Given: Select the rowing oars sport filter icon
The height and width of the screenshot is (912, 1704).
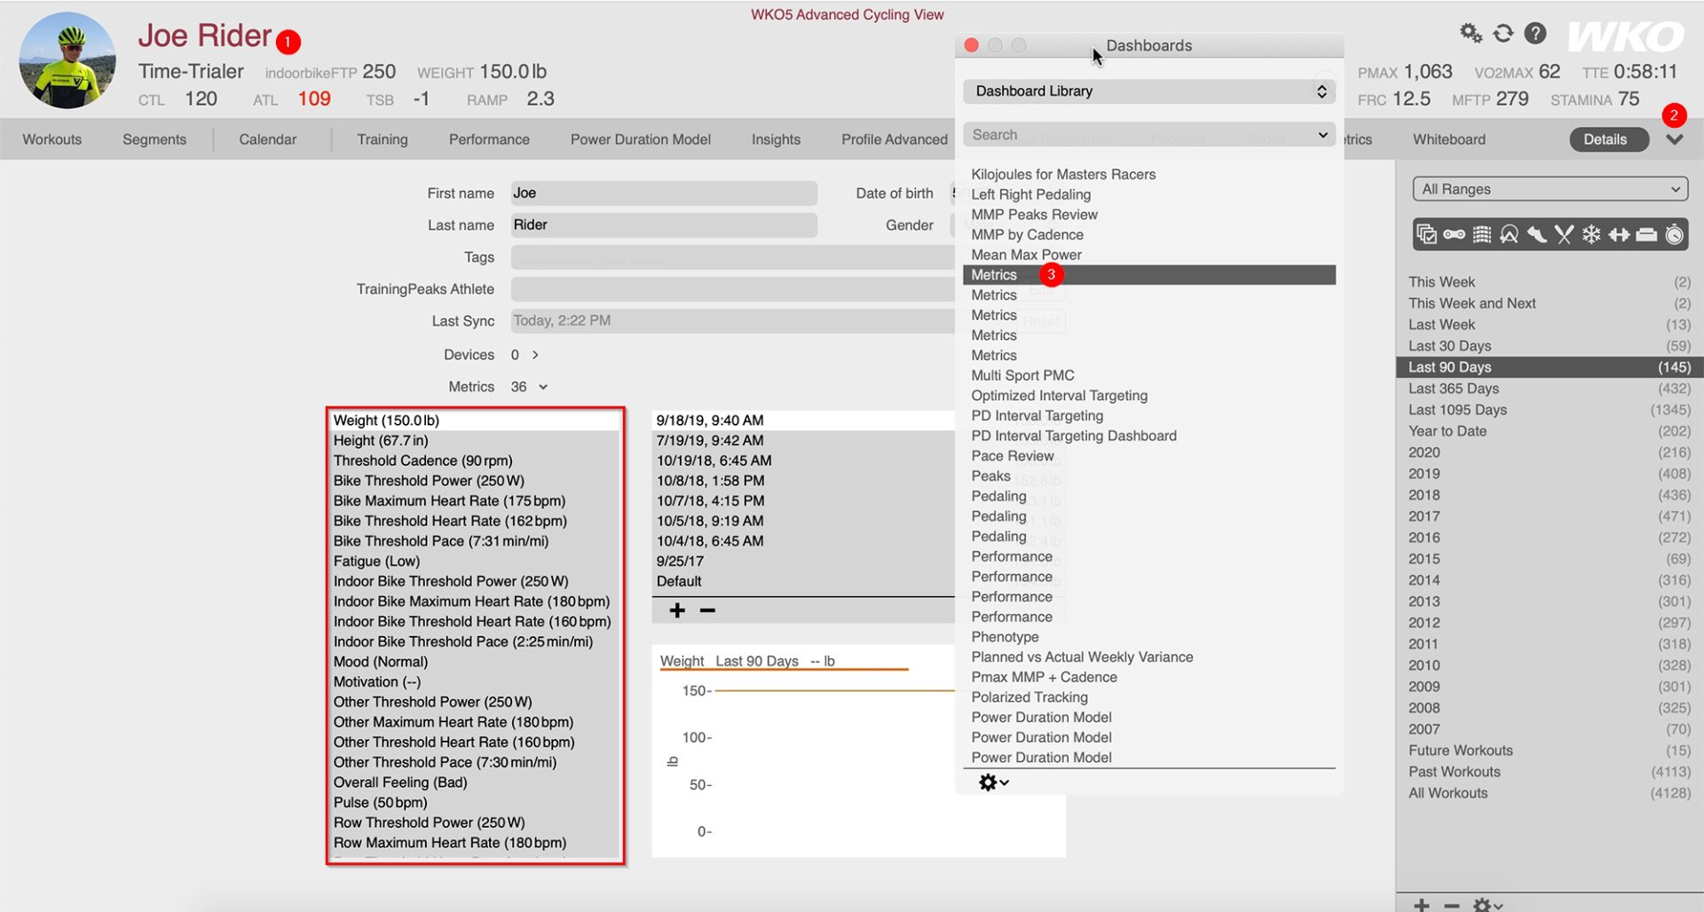Looking at the screenshot, I should coord(1565,234).
